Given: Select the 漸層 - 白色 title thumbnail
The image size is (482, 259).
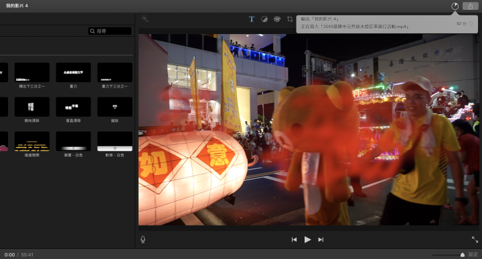Looking at the screenshot, I should (x=73, y=142).
